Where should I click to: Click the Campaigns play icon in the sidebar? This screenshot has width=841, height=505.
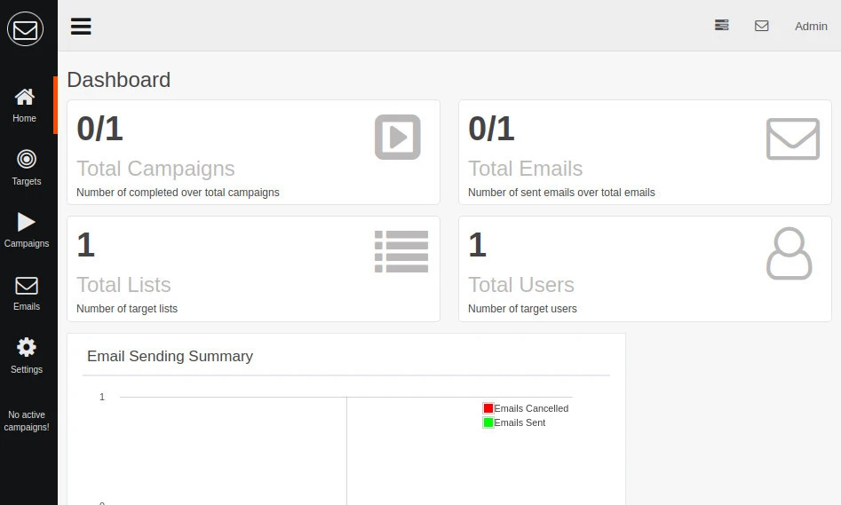pyautogui.click(x=26, y=223)
